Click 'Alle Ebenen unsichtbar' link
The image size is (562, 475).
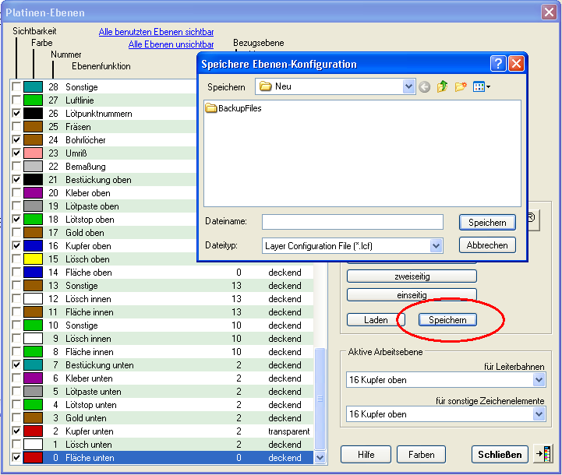(171, 44)
